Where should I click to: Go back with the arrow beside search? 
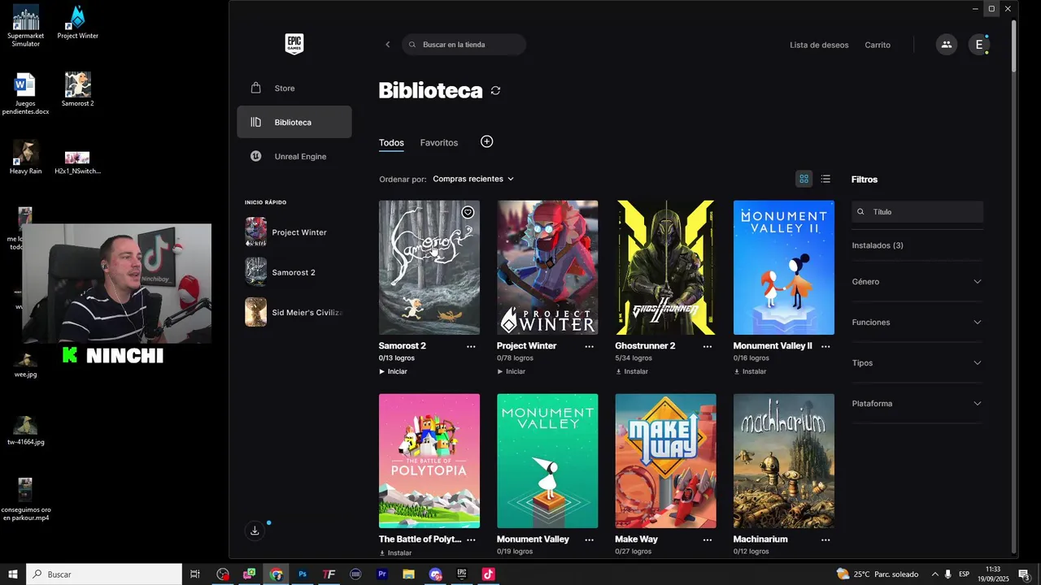tap(387, 45)
